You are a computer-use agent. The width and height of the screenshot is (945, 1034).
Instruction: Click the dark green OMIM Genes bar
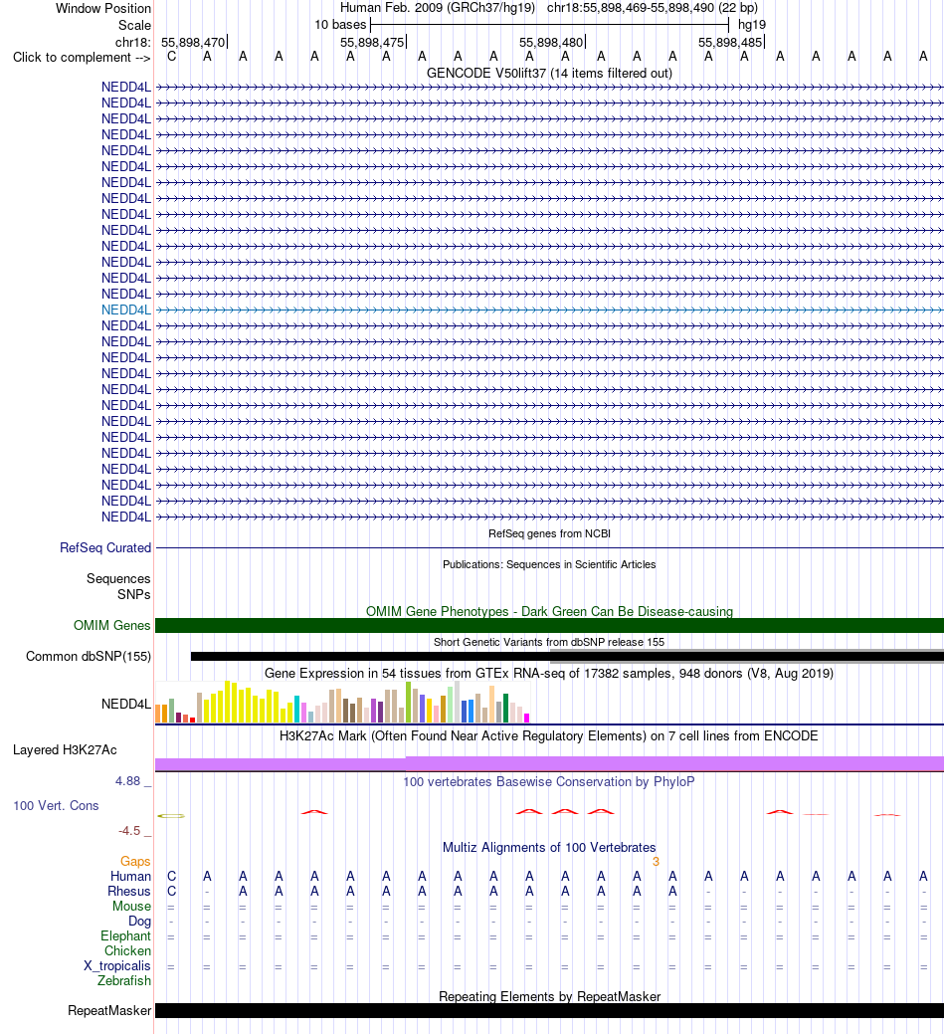(x=550, y=626)
